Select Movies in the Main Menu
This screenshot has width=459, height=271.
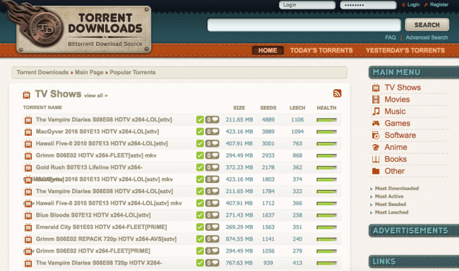[397, 99]
